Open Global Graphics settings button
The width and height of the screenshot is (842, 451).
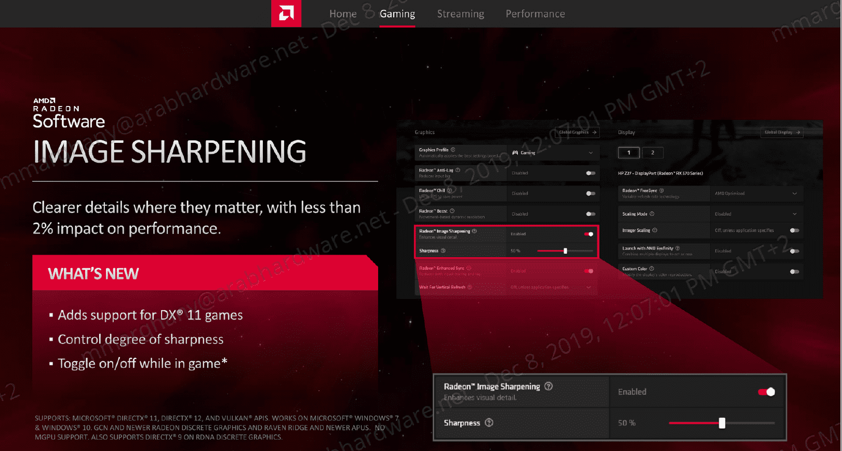click(577, 132)
